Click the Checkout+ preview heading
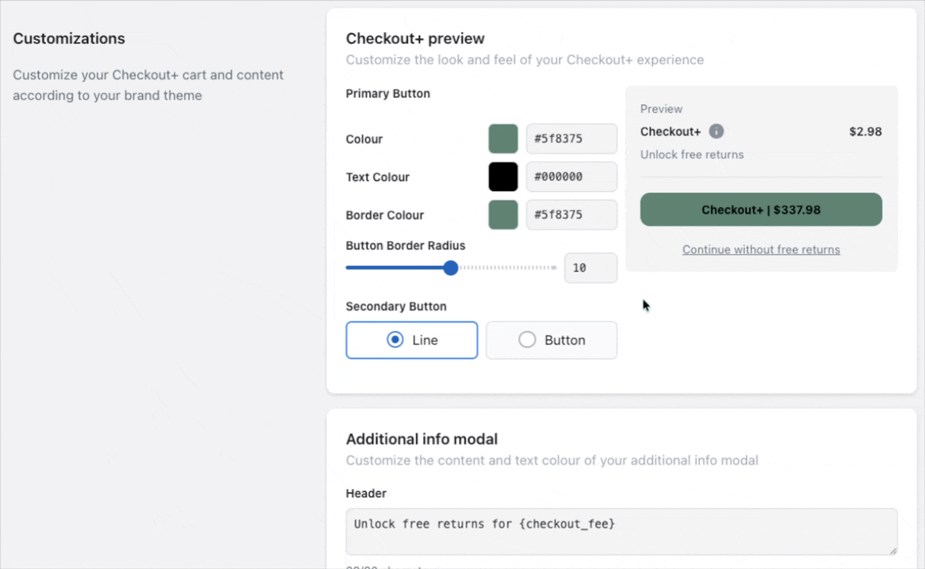 point(415,39)
